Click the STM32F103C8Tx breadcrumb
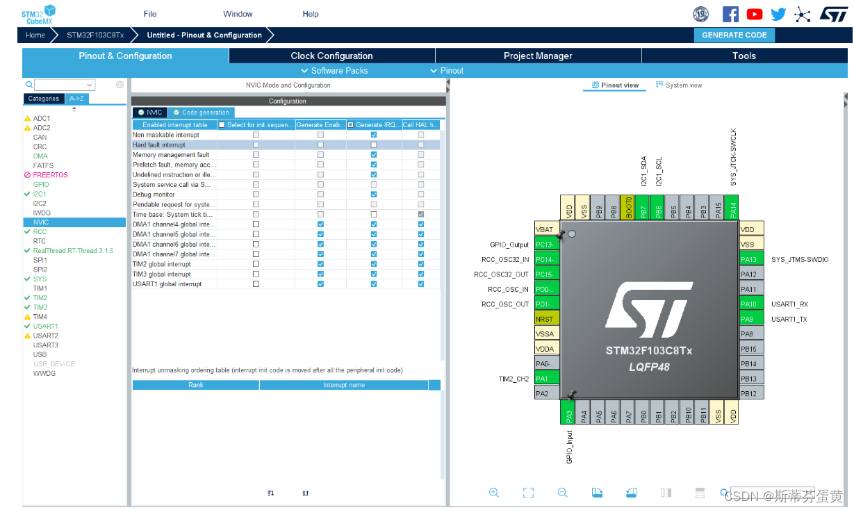The height and width of the screenshot is (510, 854). [x=95, y=35]
